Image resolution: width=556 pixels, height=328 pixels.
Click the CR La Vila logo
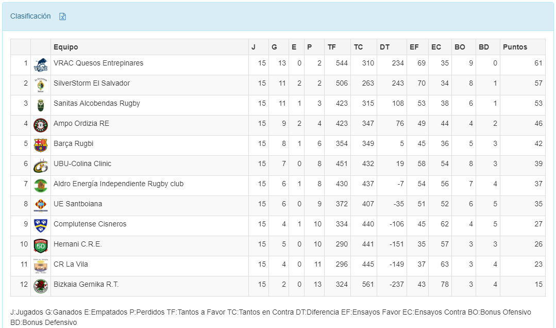coord(41,266)
